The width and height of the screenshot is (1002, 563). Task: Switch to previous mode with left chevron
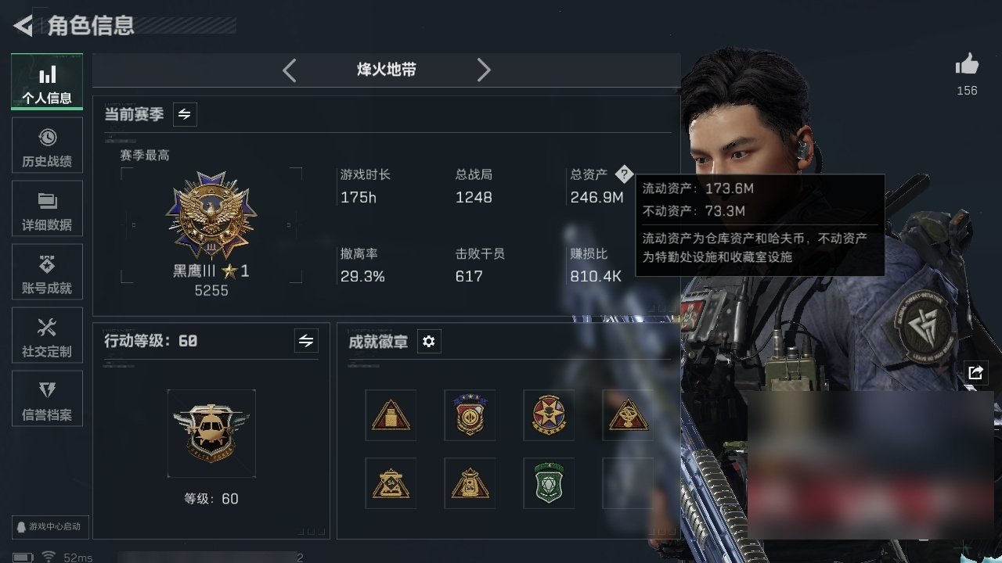[x=290, y=70]
